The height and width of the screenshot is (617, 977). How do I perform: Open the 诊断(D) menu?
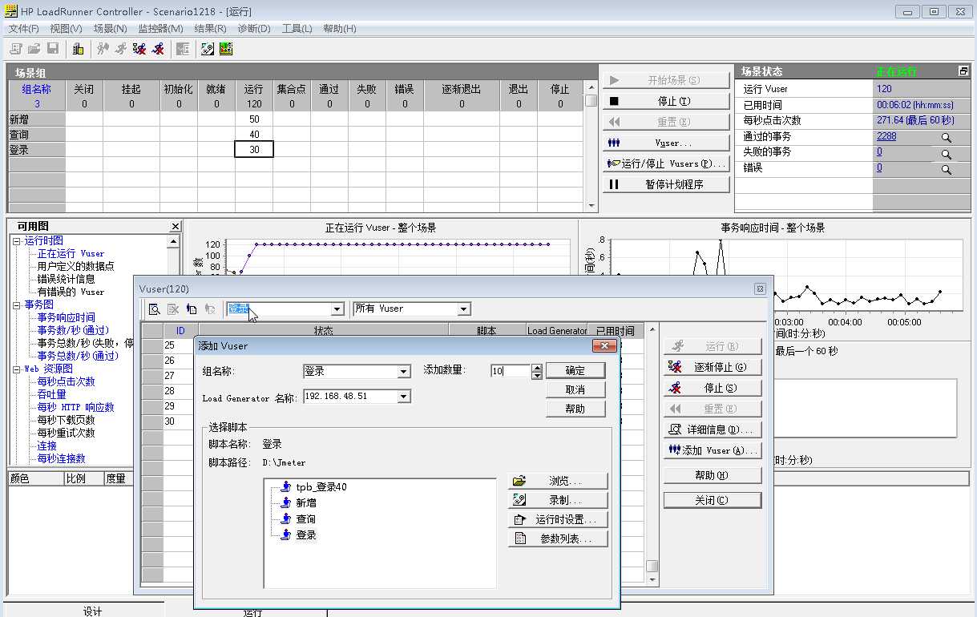[x=254, y=29]
